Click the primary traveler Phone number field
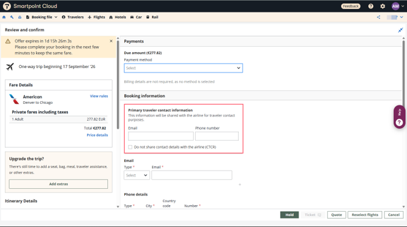Screen dimensions: 407x227 217,136
